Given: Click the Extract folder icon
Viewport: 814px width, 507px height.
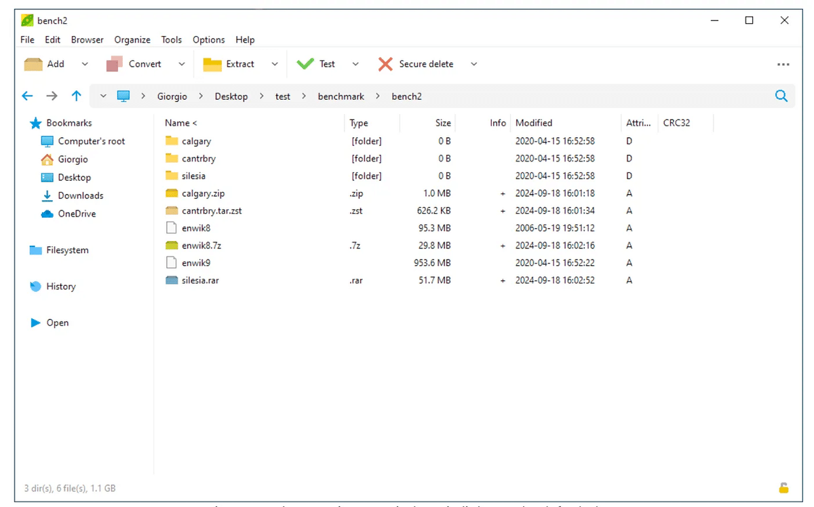Looking at the screenshot, I should click(x=212, y=64).
